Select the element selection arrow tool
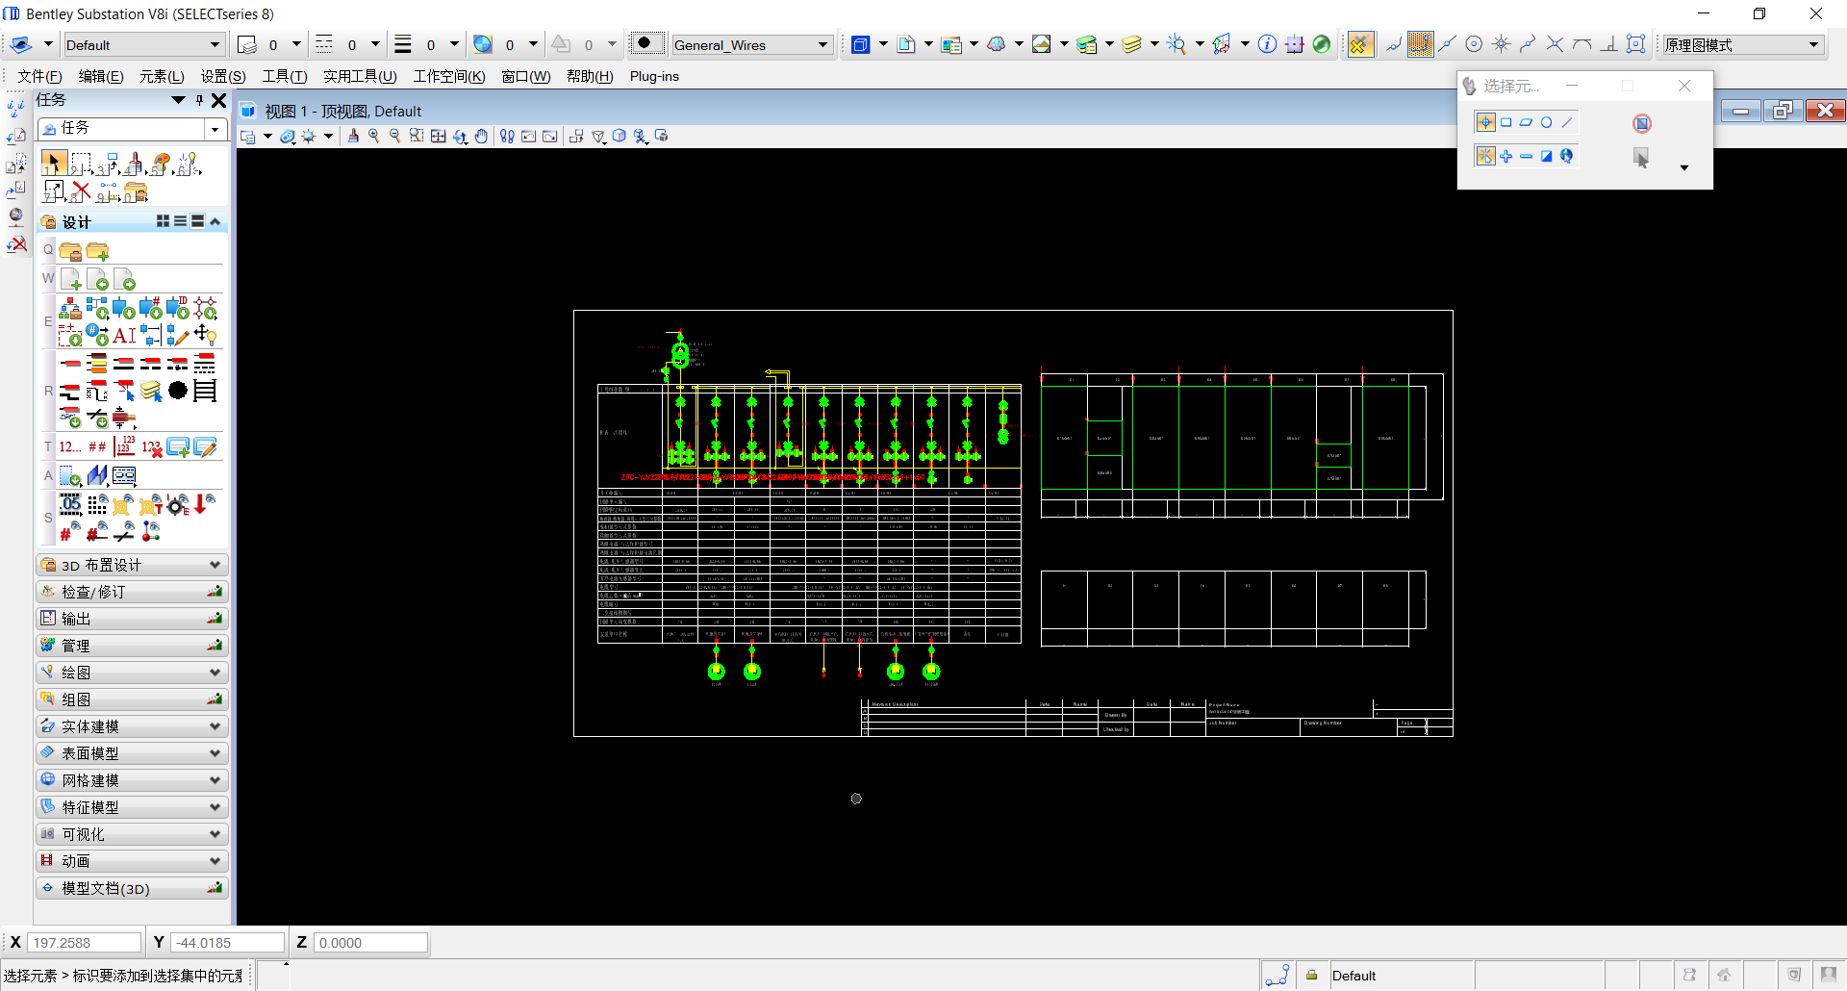The image size is (1847, 991). tap(54, 164)
